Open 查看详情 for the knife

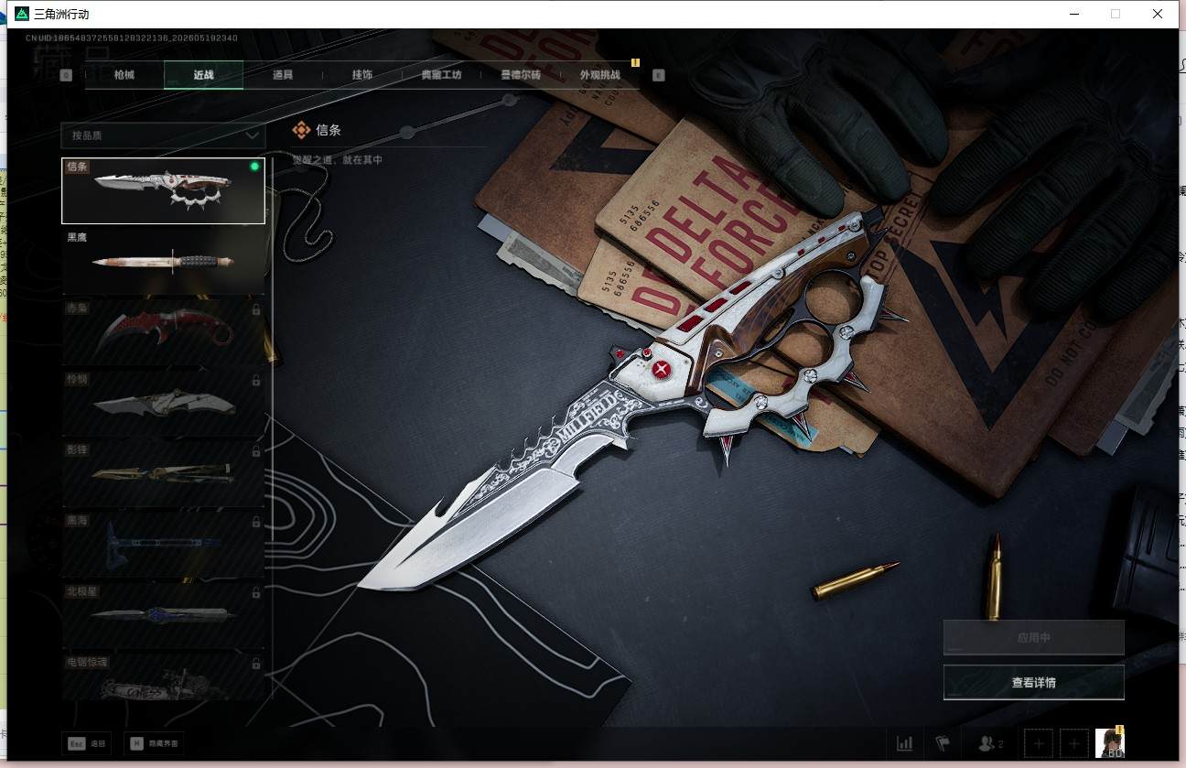[1033, 682]
